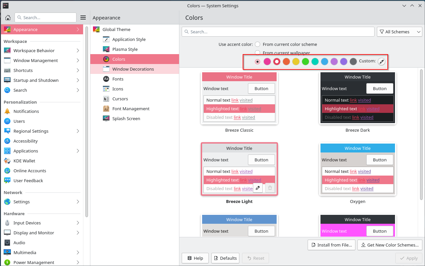Choose the green accent color swatch
Screen dimensions: 425x266
(x=305, y=61)
